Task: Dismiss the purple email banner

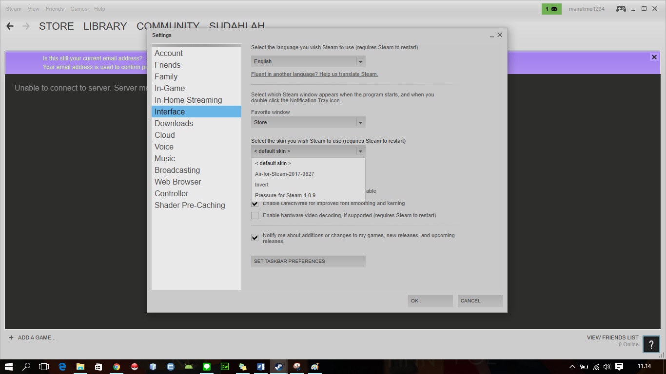Action: (x=654, y=57)
